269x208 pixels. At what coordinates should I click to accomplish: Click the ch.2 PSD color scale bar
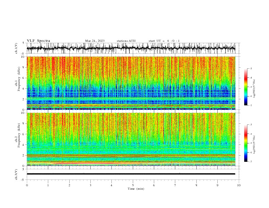point(246,143)
